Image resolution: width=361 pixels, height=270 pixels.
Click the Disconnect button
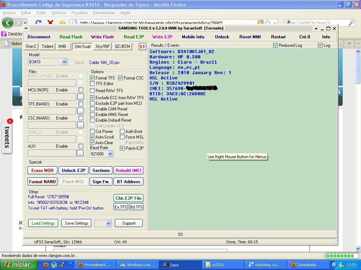coord(39,37)
